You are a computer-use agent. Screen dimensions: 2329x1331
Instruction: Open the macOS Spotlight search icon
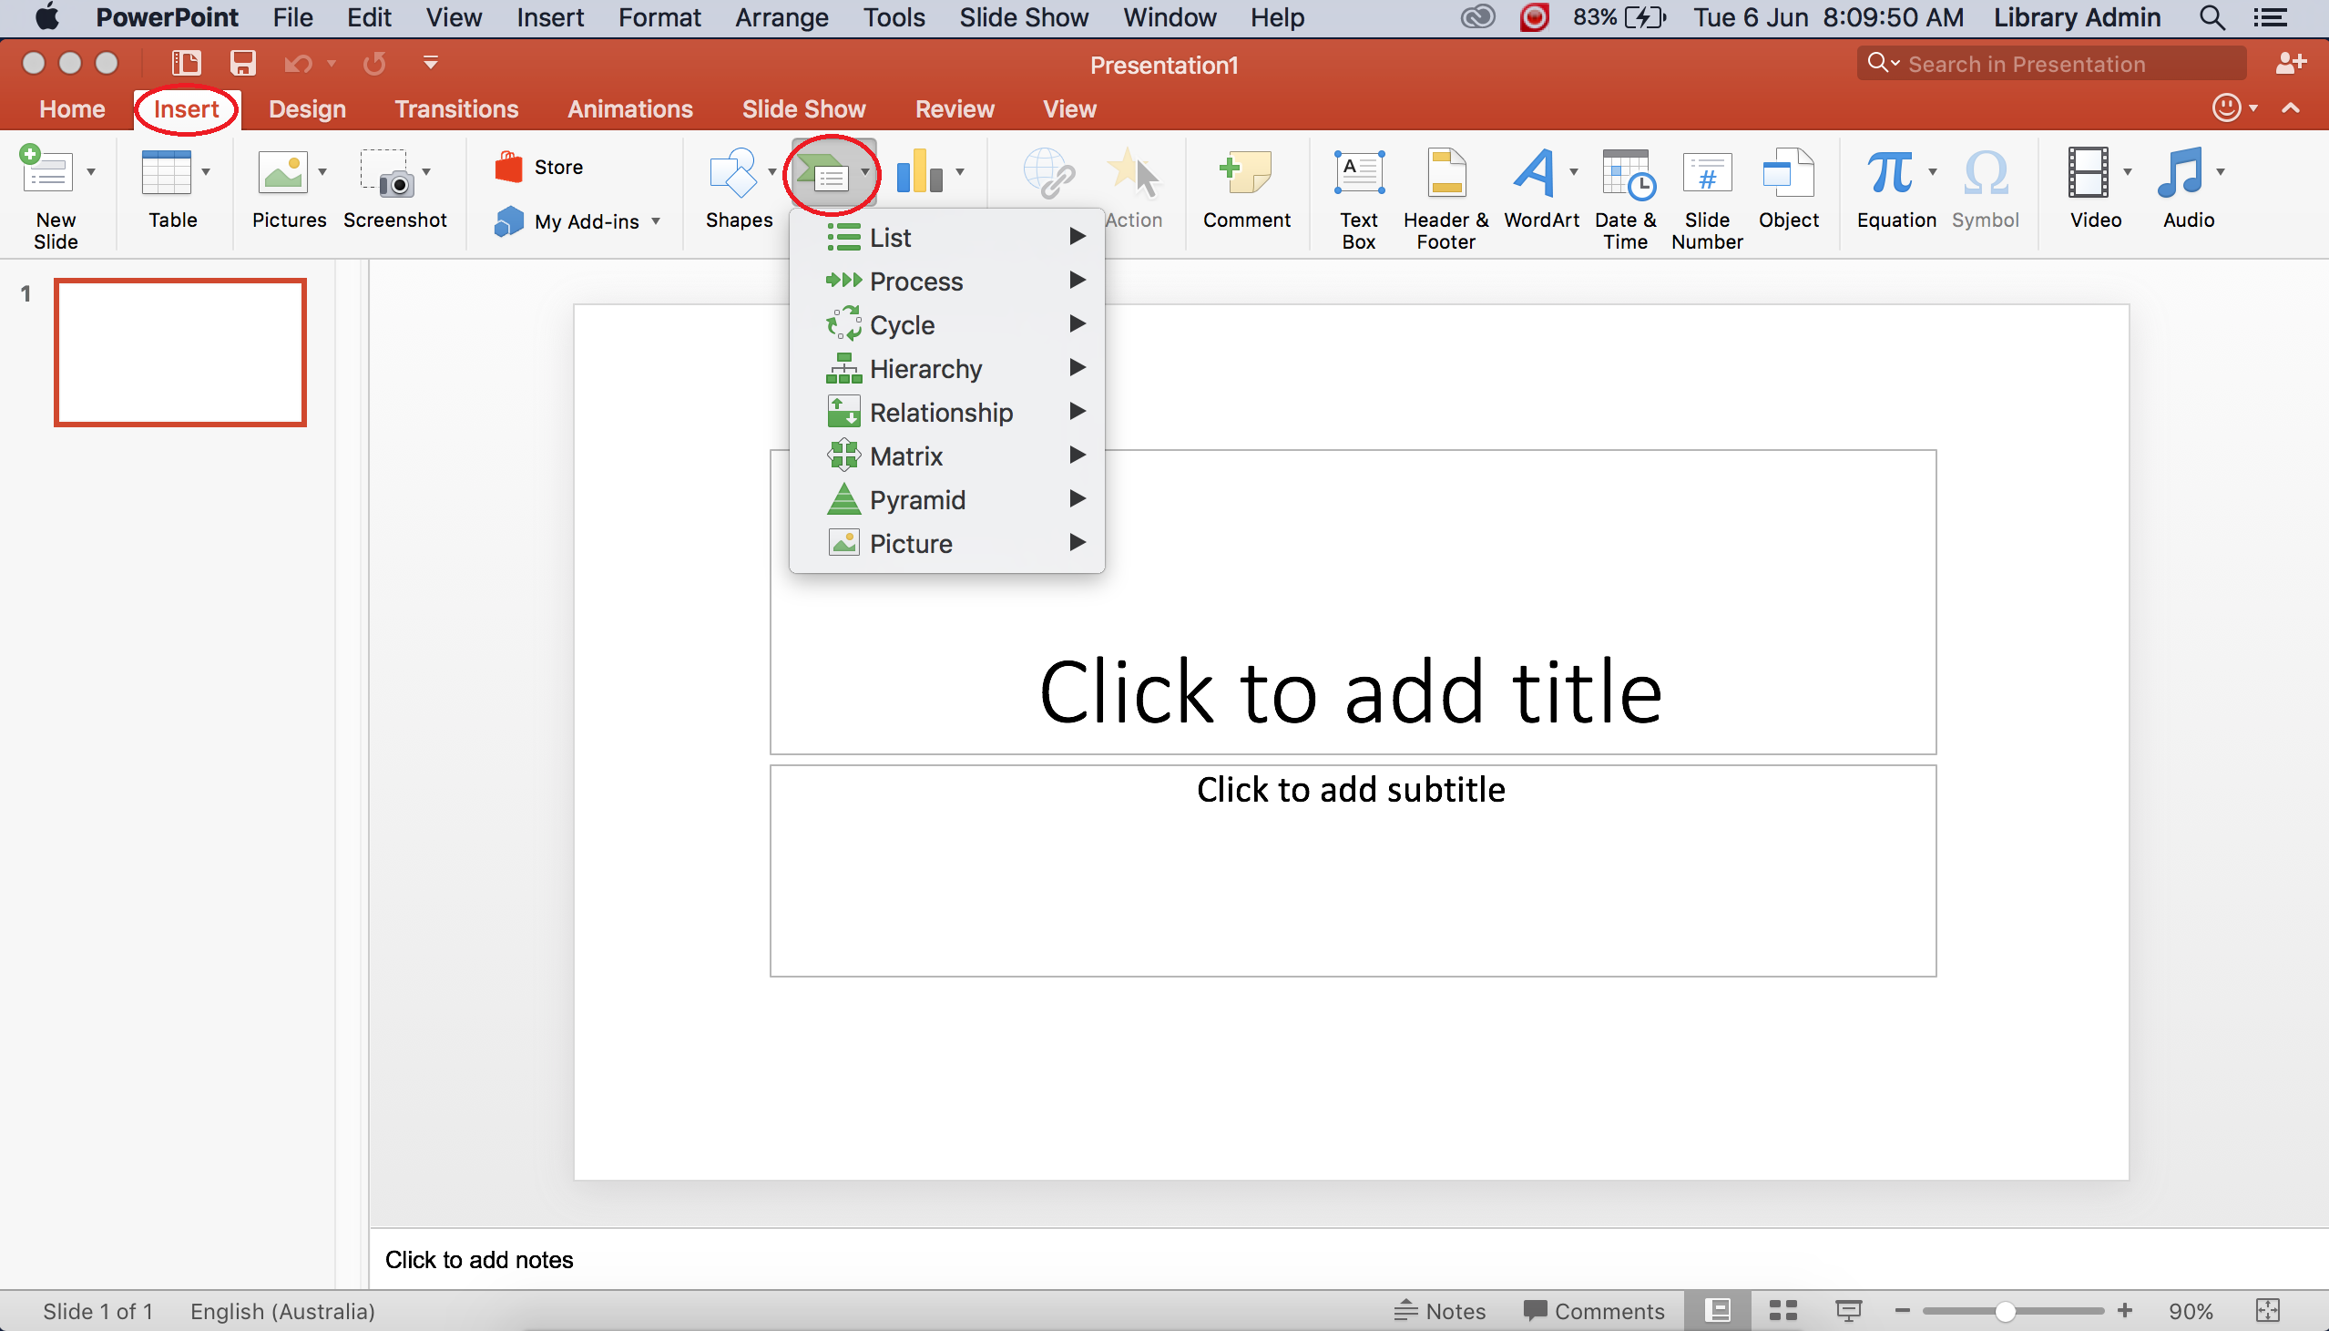click(x=2212, y=17)
